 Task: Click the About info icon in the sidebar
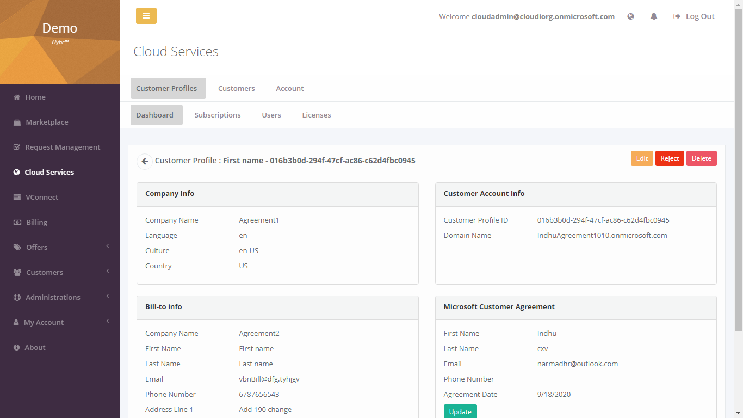(x=17, y=347)
